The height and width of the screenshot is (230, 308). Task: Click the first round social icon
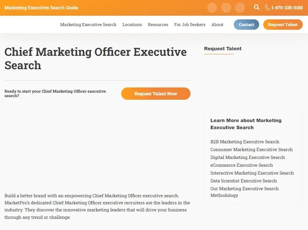click(212, 8)
